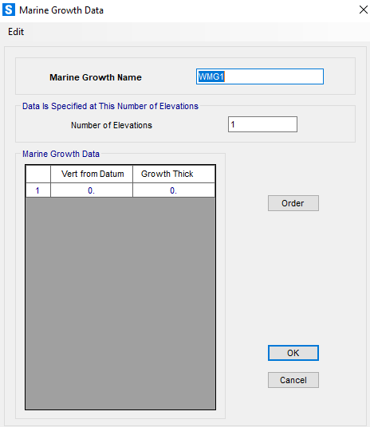
Task: Select the Vert from Datum column header
Action: click(x=92, y=174)
